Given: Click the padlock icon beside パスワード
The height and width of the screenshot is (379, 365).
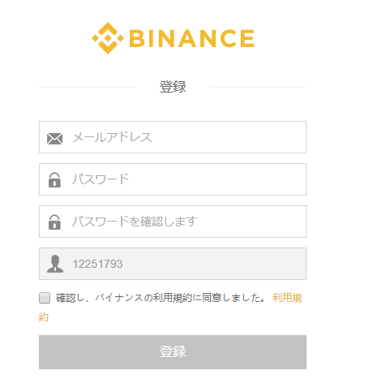Looking at the screenshot, I should pos(54,180).
